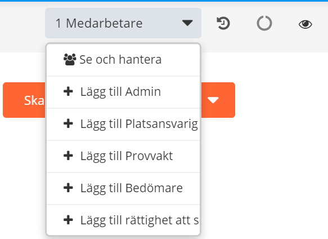Click the plus icon beside Lägg till rättighet

[68, 220]
